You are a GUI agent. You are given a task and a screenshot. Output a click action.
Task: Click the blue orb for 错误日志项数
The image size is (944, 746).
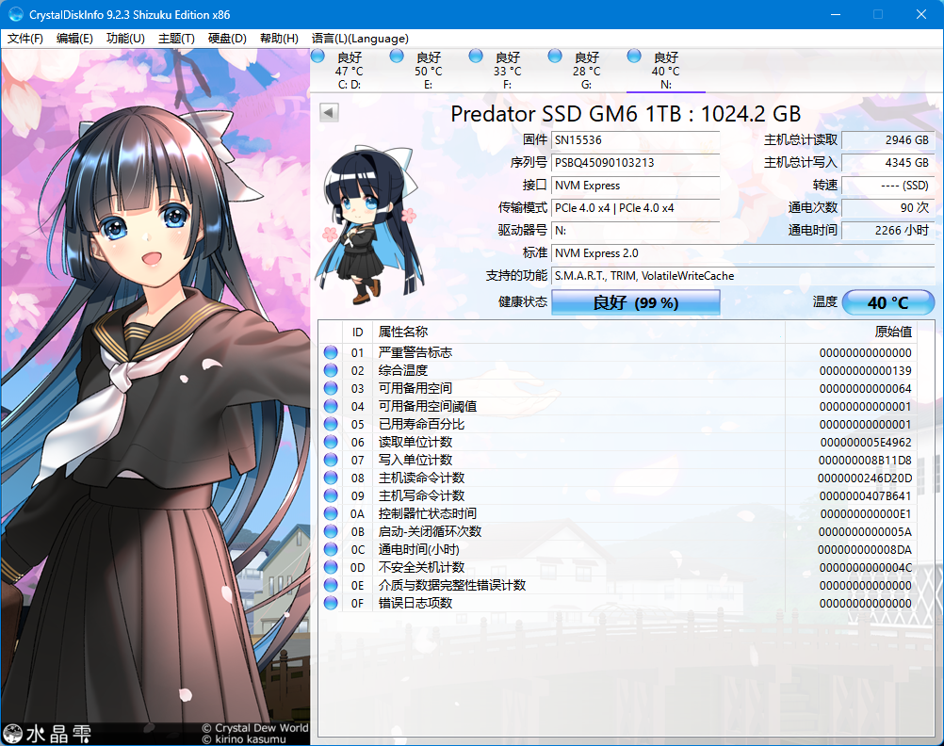331,603
